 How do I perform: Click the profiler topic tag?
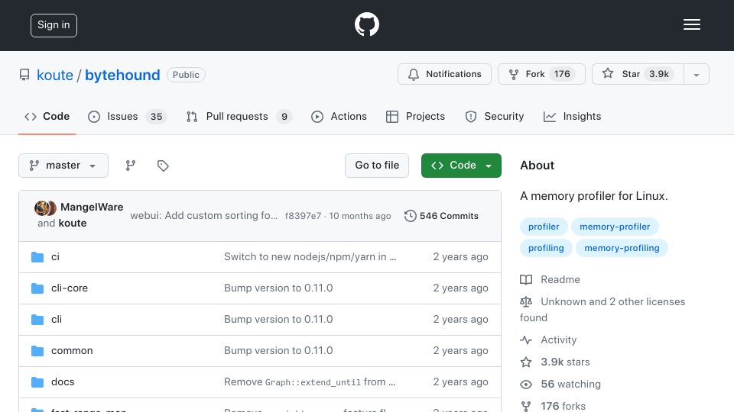pyautogui.click(x=544, y=227)
